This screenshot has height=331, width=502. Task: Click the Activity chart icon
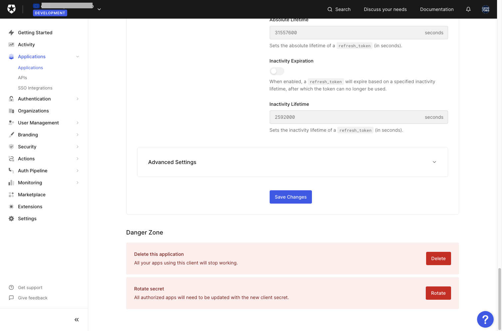11,45
